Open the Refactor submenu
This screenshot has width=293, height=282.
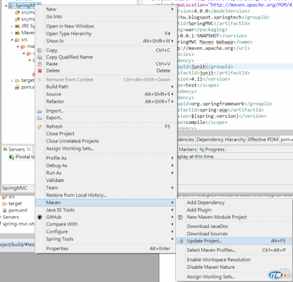tap(105, 101)
